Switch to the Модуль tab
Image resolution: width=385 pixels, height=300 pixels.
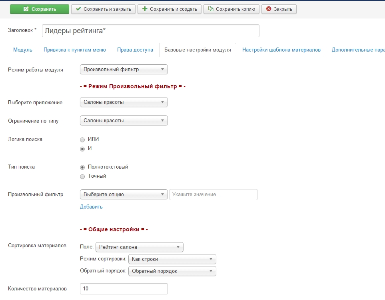click(x=23, y=50)
